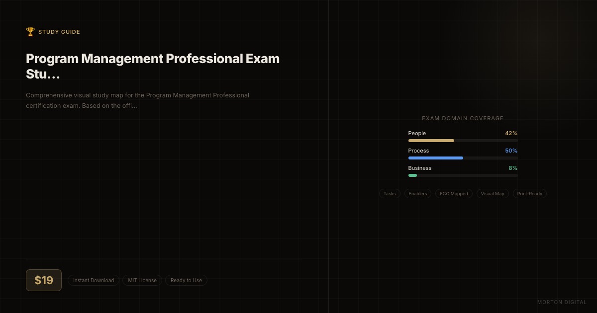The width and height of the screenshot is (597, 313).
Task: Click the Comprehensive visual study map description
Action: click(x=138, y=100)
